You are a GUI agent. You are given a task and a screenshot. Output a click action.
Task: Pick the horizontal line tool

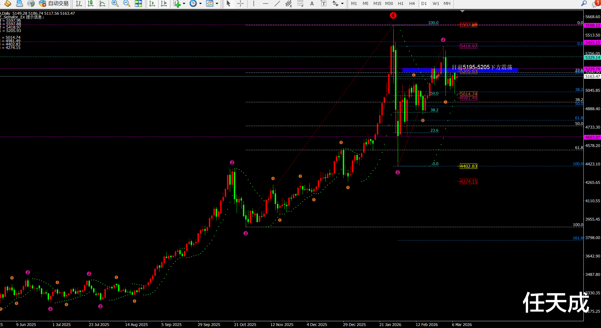coord(265,3)
